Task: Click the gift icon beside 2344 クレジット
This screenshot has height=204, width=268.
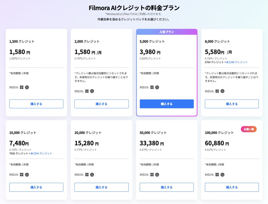Action: 32,153
